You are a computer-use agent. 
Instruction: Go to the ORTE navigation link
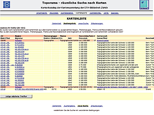(x=106, y=13)
